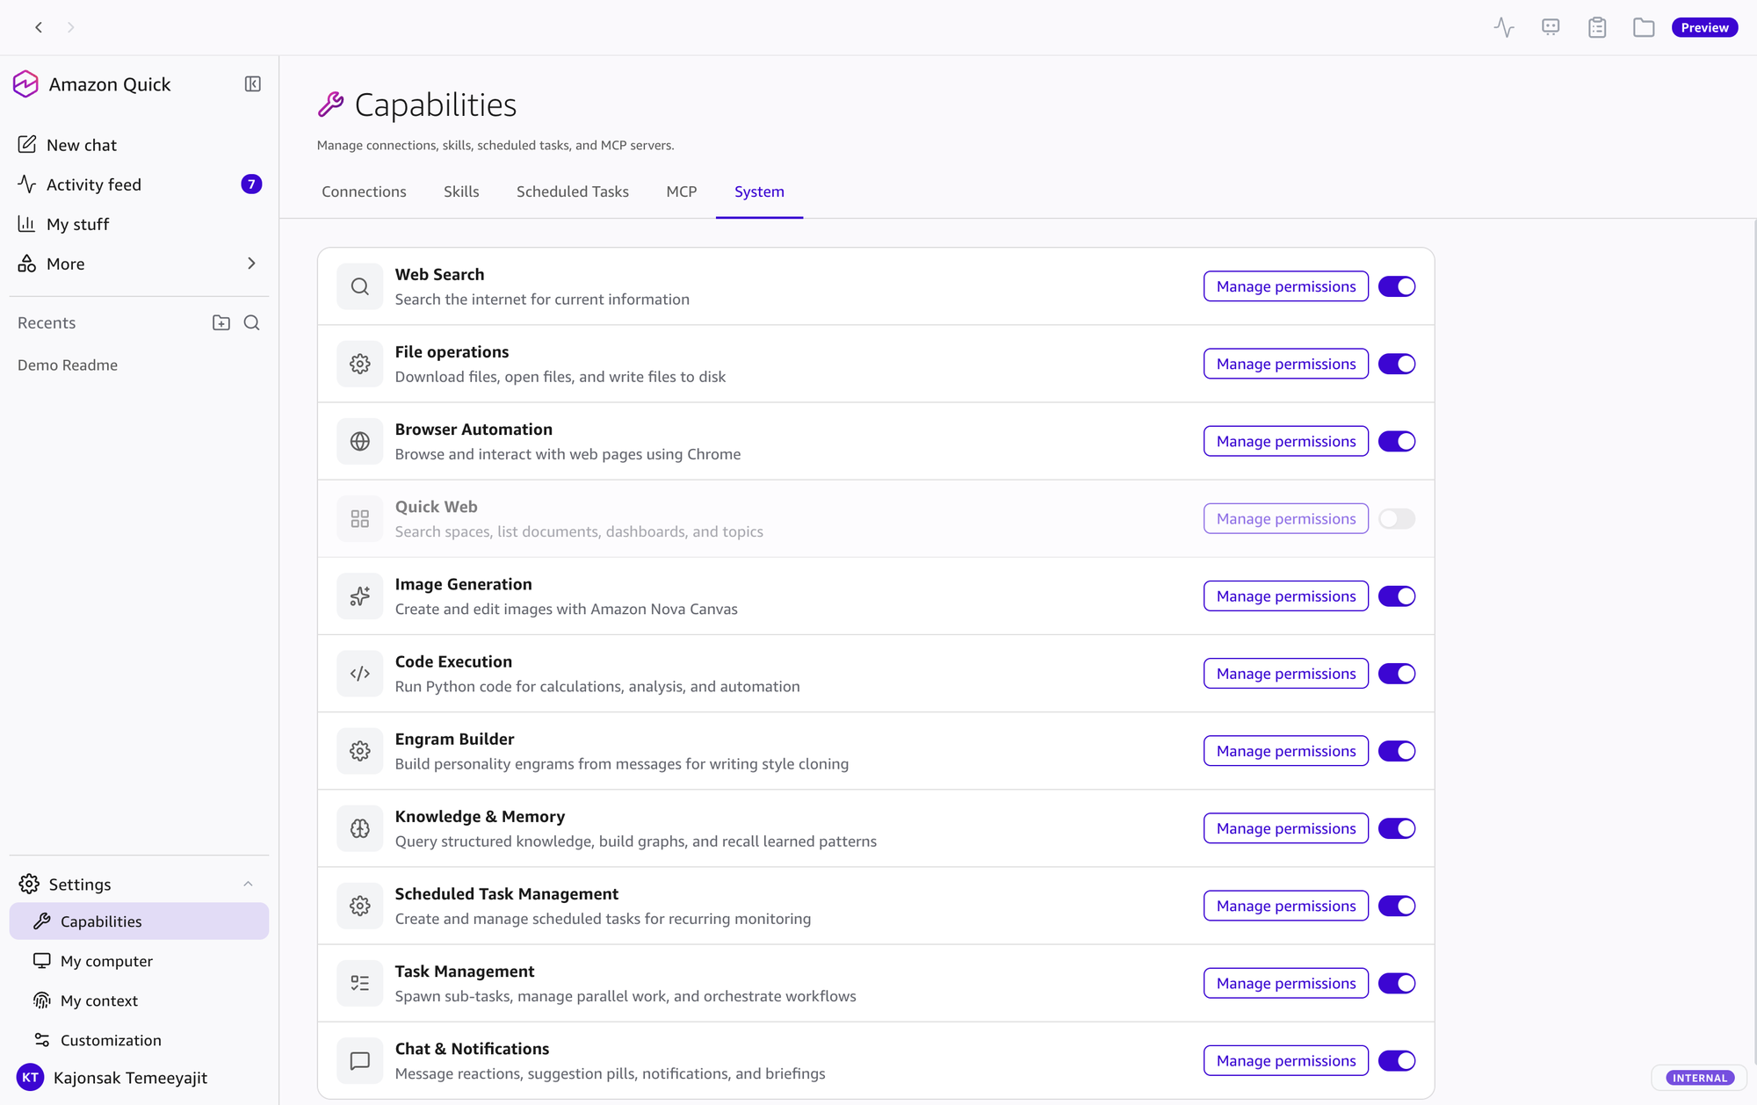
Task: Search recents with magnifier icon
Action: pyautogui.click(x=251, y=322)
